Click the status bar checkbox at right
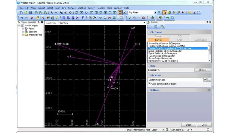Viewport: 230px width, 133px height. [x=208, y=129]
